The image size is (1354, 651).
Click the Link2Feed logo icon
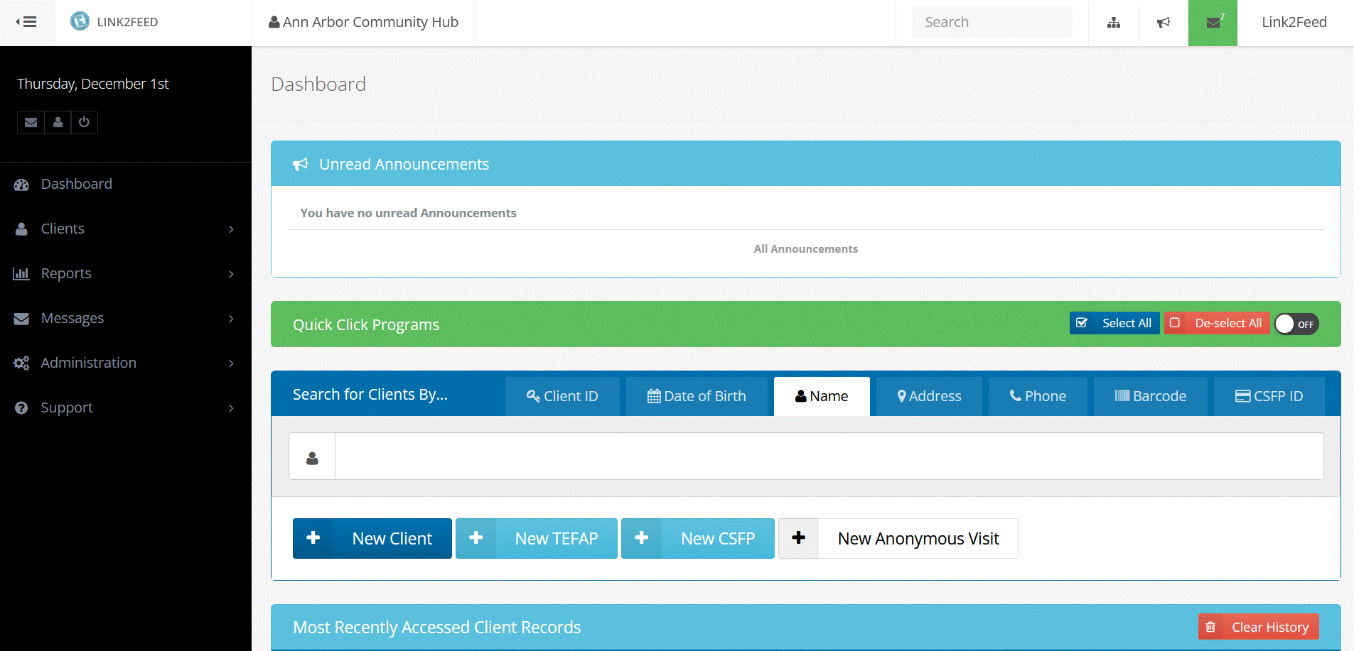point(80,21)
